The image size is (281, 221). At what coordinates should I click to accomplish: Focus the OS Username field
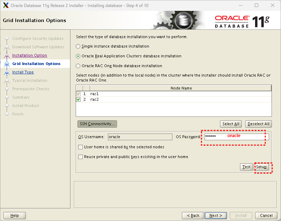(140, 137)
